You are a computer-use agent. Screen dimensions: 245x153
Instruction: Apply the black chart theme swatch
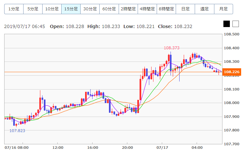[x=227, y=24]
